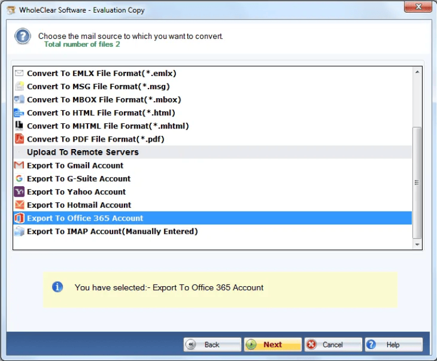The height and width of the screenshot is (361, 437).
Task: Click the WholeClear app icon in title bar
Action: coord(11,10)
